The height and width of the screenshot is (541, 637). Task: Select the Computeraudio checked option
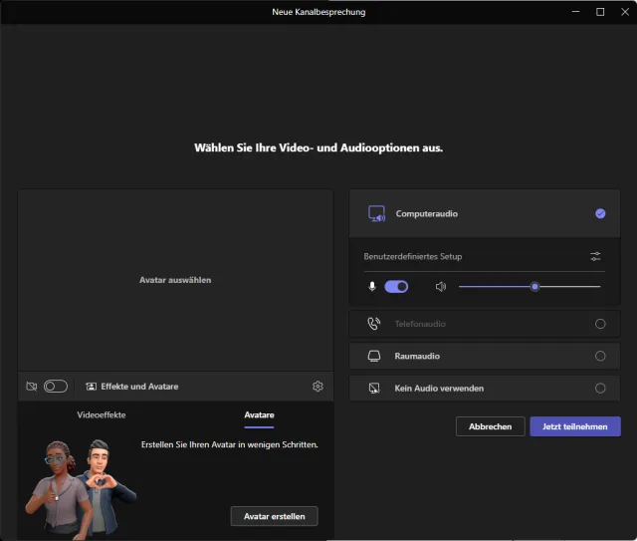point(599,213)
